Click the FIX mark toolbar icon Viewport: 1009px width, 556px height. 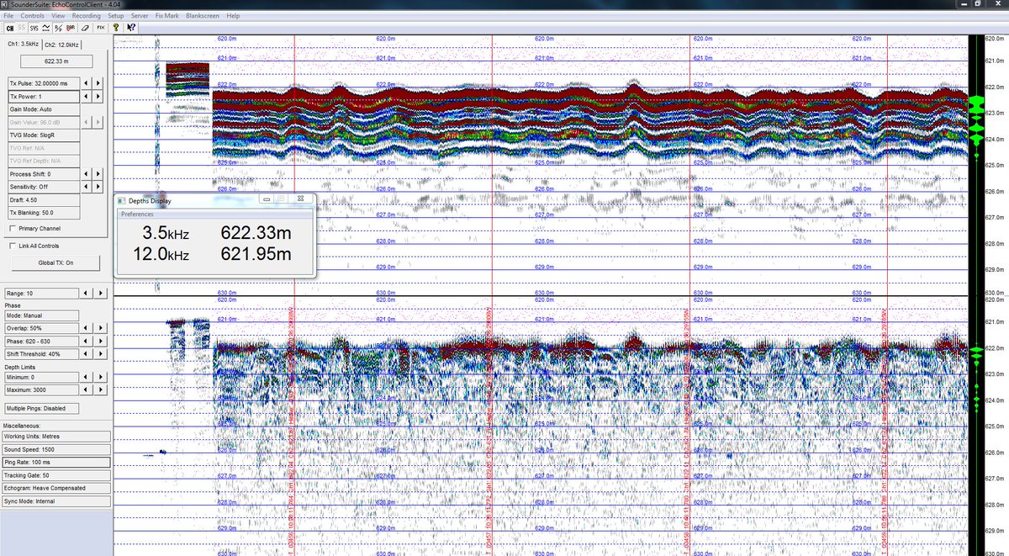click(101, 27)
